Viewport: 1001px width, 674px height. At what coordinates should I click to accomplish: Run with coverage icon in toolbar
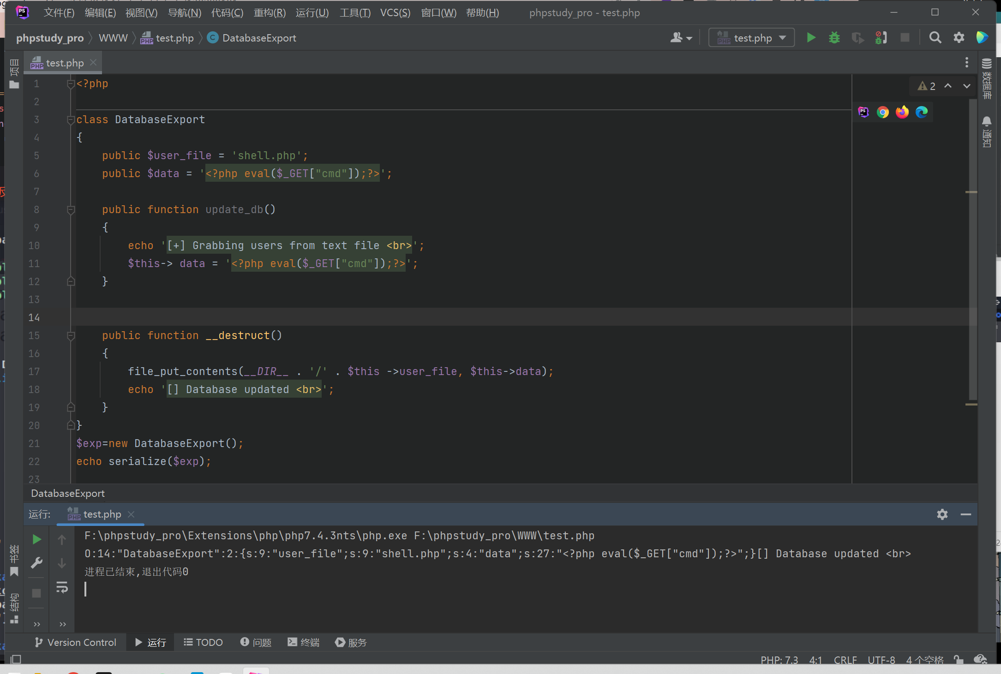(x=858, y=37)
